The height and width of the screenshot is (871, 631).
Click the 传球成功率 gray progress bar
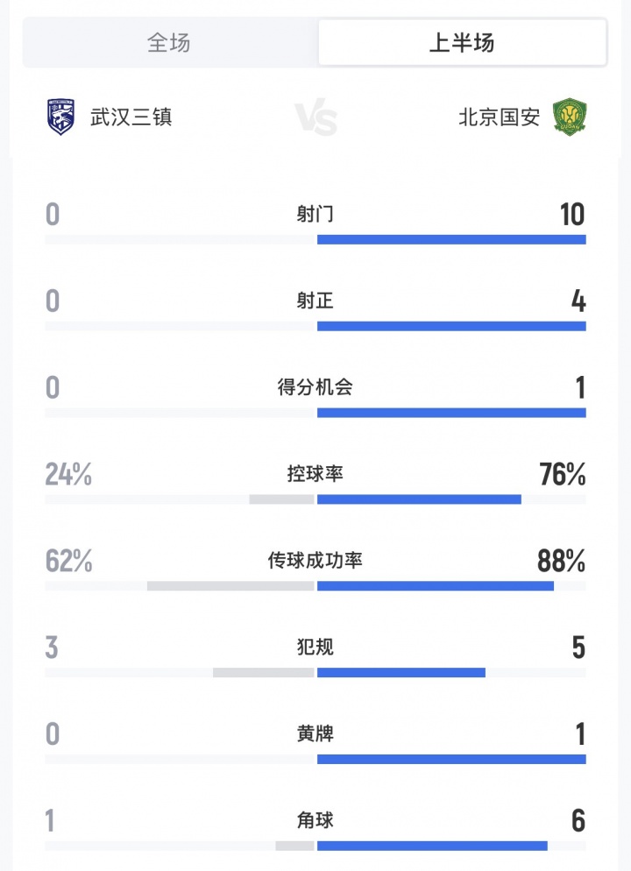tap(230, 585)
